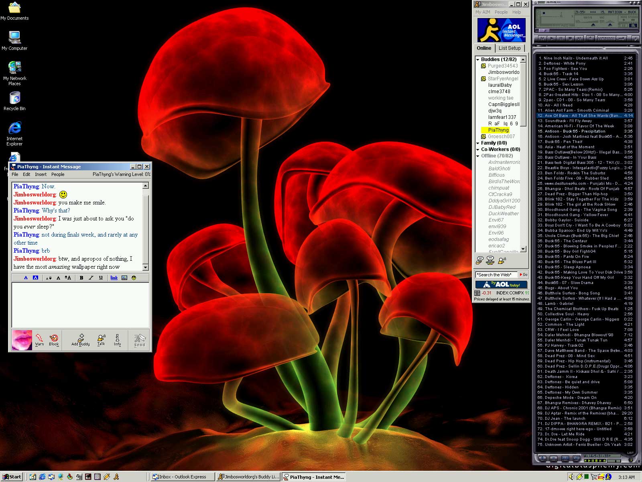This screenshot has height=482, width=642.
Task: Insert a hyperlink using the link button
Action: pyautogui.click(x=114, y=278)
